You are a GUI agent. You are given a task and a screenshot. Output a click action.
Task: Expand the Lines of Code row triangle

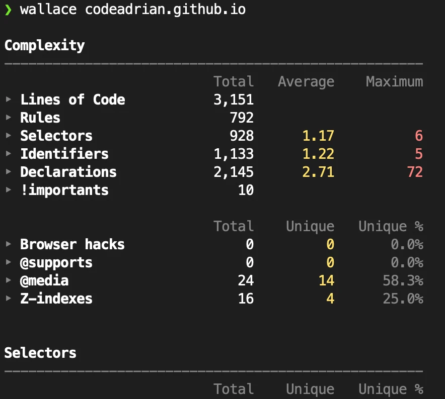point(8,99)
